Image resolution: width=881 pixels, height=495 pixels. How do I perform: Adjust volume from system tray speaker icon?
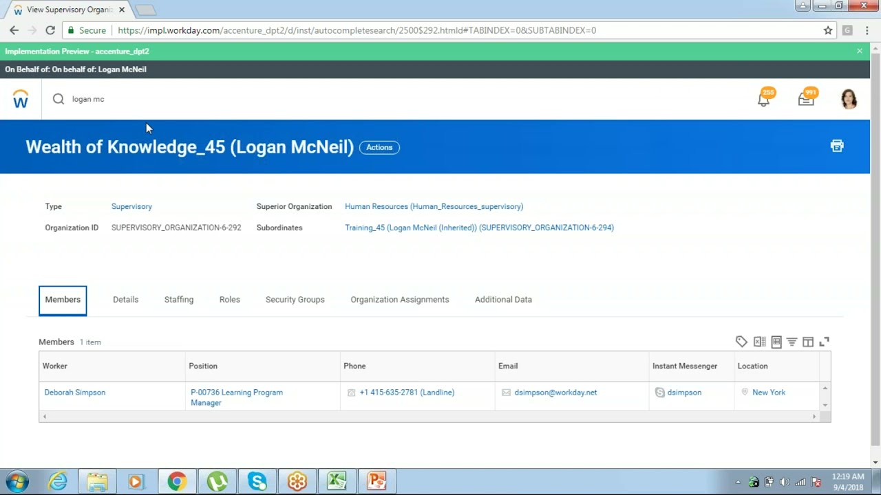point(785,482)
